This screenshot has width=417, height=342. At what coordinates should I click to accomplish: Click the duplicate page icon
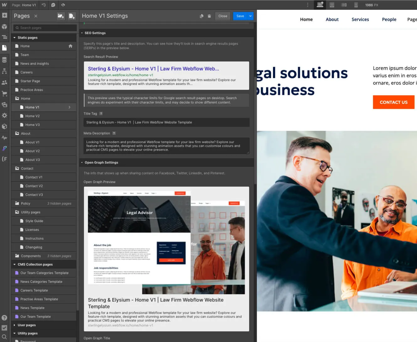tap(201, 16)
